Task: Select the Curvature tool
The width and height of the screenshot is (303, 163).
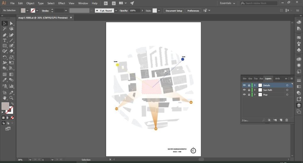Action: click(x=12, y=35)
